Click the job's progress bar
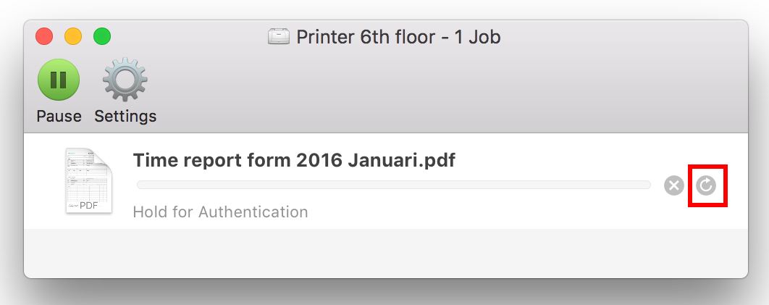Viewport: 769px width, 305px height. (x=394, y=185)
